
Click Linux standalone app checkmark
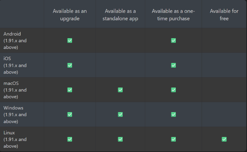pos(120,139)
